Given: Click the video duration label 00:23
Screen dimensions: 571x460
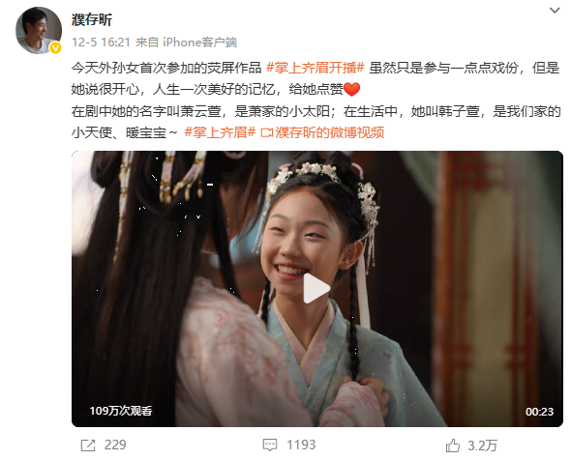Looking at the screenshot, I should click(x=539, y=412).
